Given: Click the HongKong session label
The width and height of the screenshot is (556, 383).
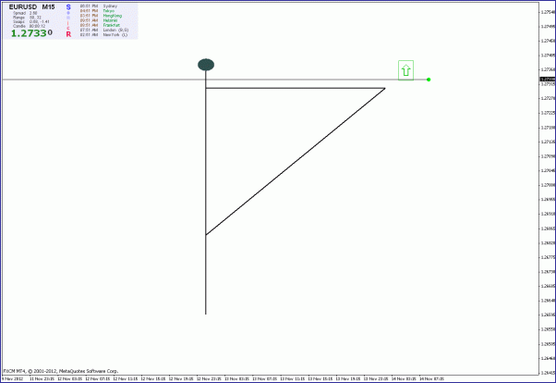Looking at the screenshot, I should [x=113, y=16].
